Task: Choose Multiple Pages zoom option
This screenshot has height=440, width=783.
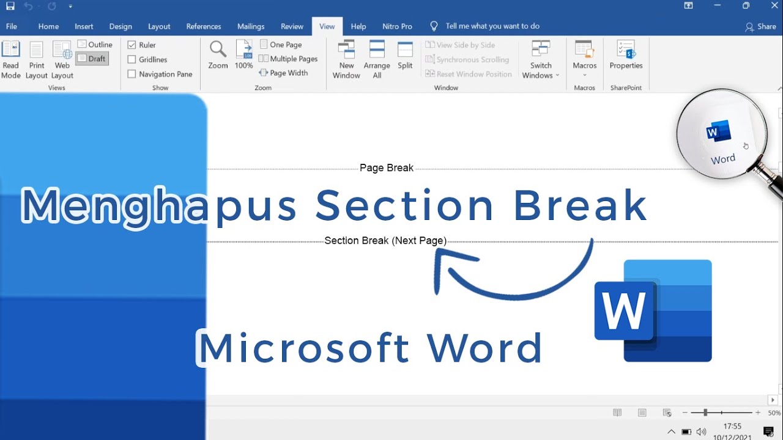Action: (x=288, y=59)
